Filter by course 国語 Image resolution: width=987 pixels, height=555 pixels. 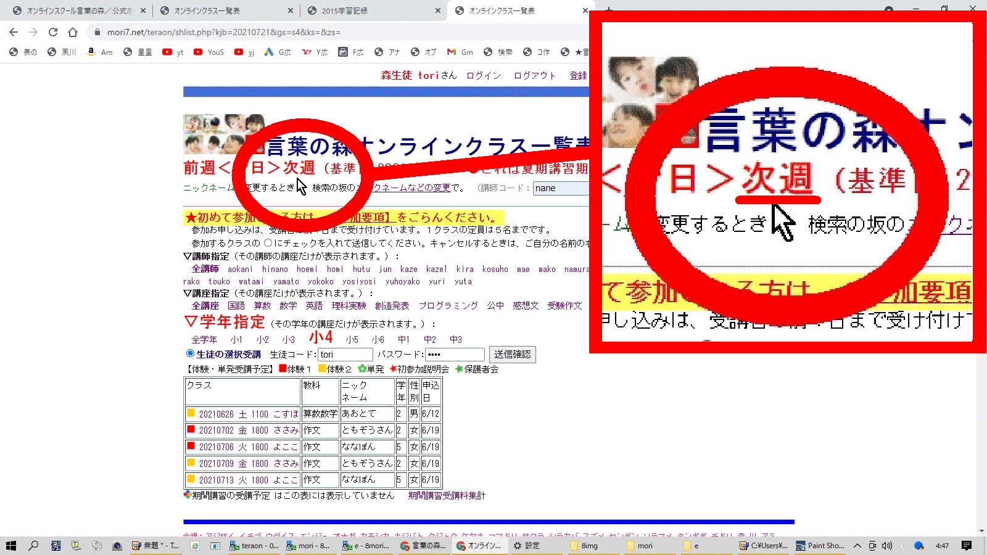(x=236, y=305)
